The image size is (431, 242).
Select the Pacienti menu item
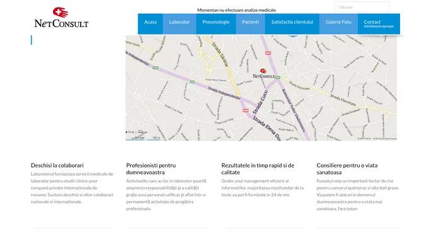251,24
